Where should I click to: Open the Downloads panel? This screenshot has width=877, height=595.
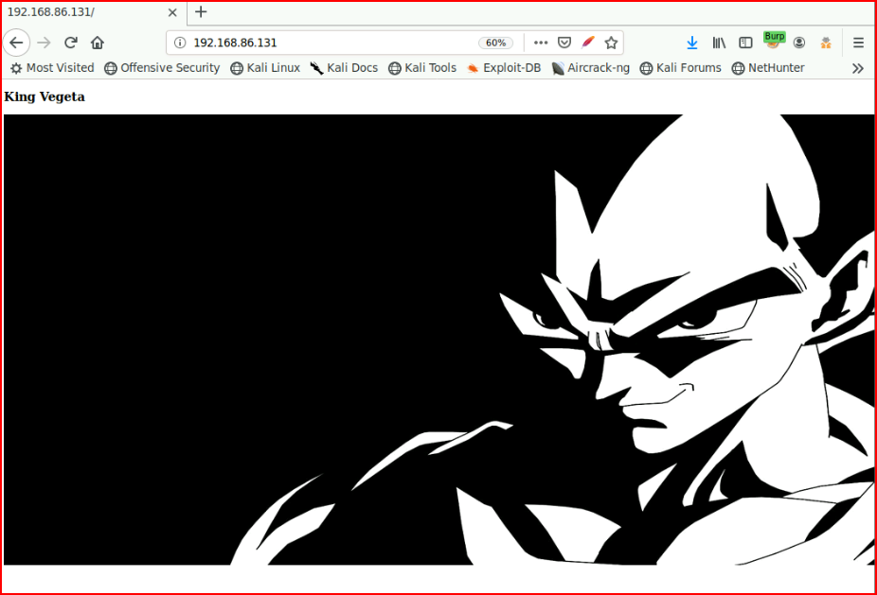pyautogui.click(x=692, y=43)
